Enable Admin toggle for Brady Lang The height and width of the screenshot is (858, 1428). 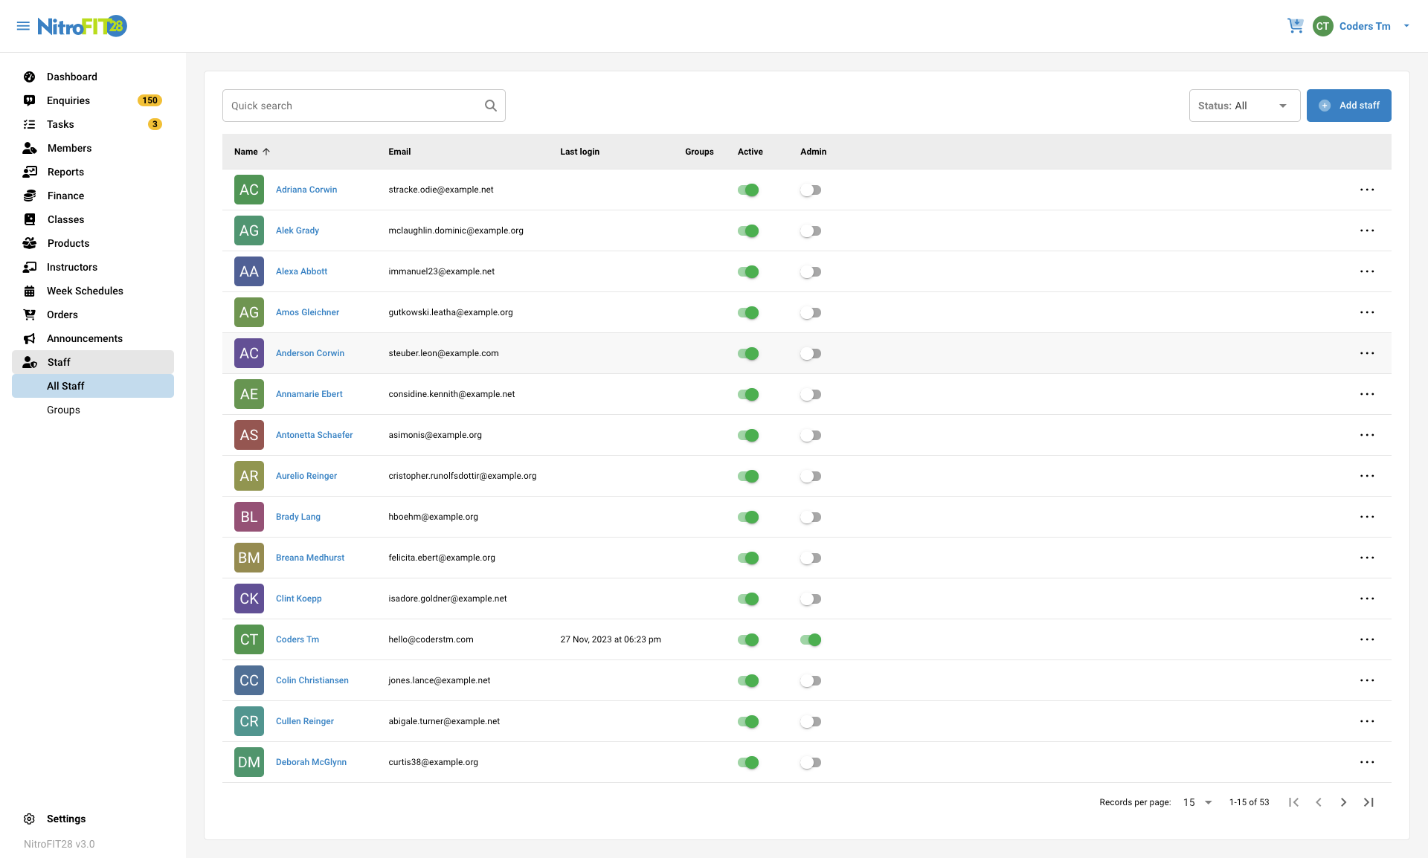click(811, 517)
